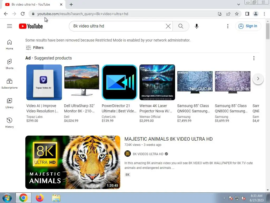
Task: Open History in the sidebar
Action: (x=9, y=123)
